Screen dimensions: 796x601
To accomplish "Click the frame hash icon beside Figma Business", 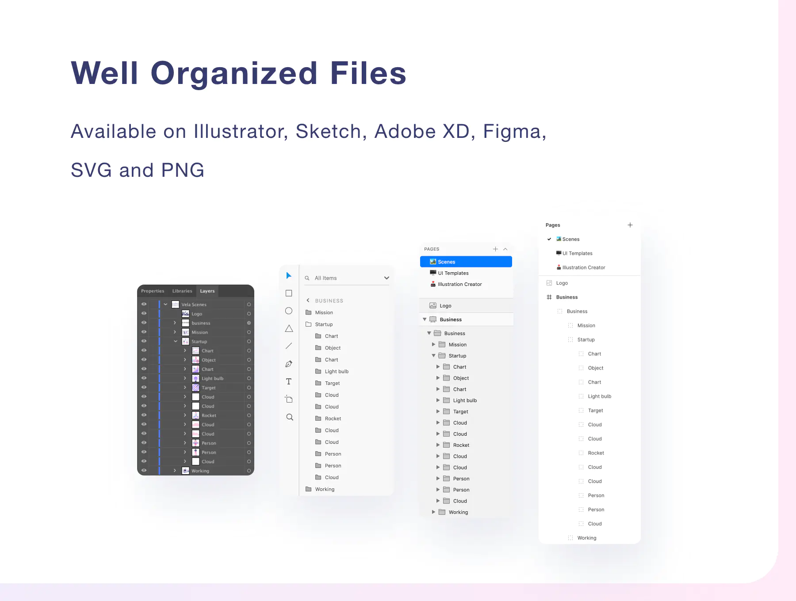I will coord(549,297).
